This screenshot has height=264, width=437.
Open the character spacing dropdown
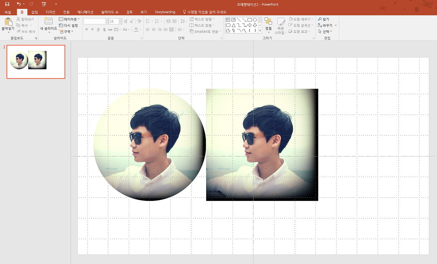(117, 30)
